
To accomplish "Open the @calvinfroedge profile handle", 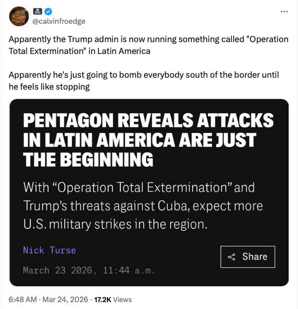I will pos(58,21).
